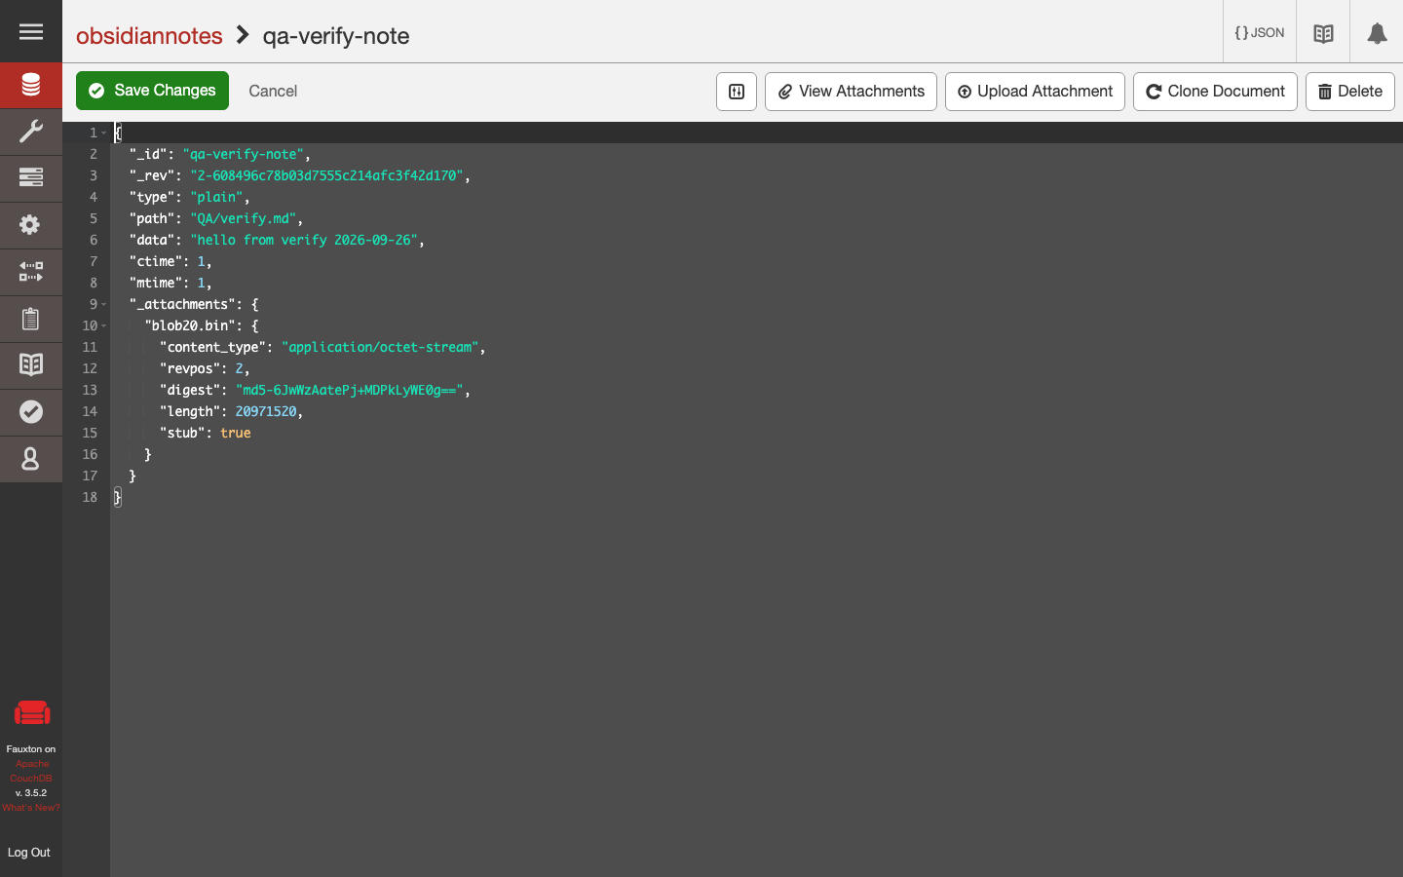
Task: View the raw JSON of the document
Action: pos(1260,32)
